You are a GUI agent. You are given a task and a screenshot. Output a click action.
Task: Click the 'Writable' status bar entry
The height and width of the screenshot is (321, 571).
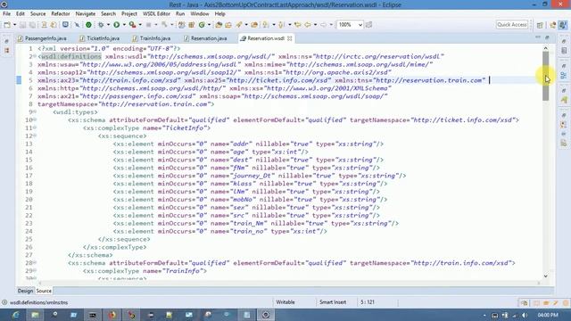(285, 302)
